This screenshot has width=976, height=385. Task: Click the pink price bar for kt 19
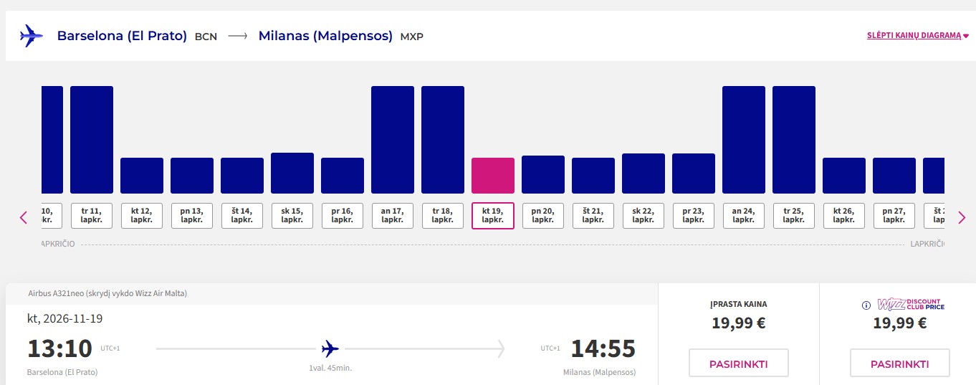pyautogui.click(x=493, y=176)
